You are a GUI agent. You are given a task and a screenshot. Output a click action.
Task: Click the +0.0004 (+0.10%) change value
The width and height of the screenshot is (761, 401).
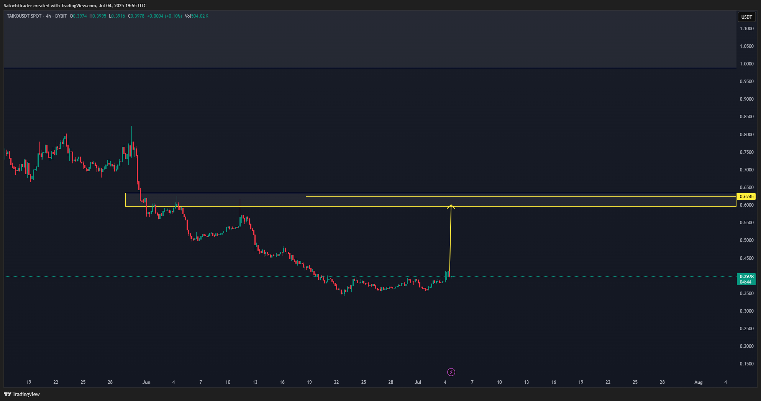(x=164, y=16)
